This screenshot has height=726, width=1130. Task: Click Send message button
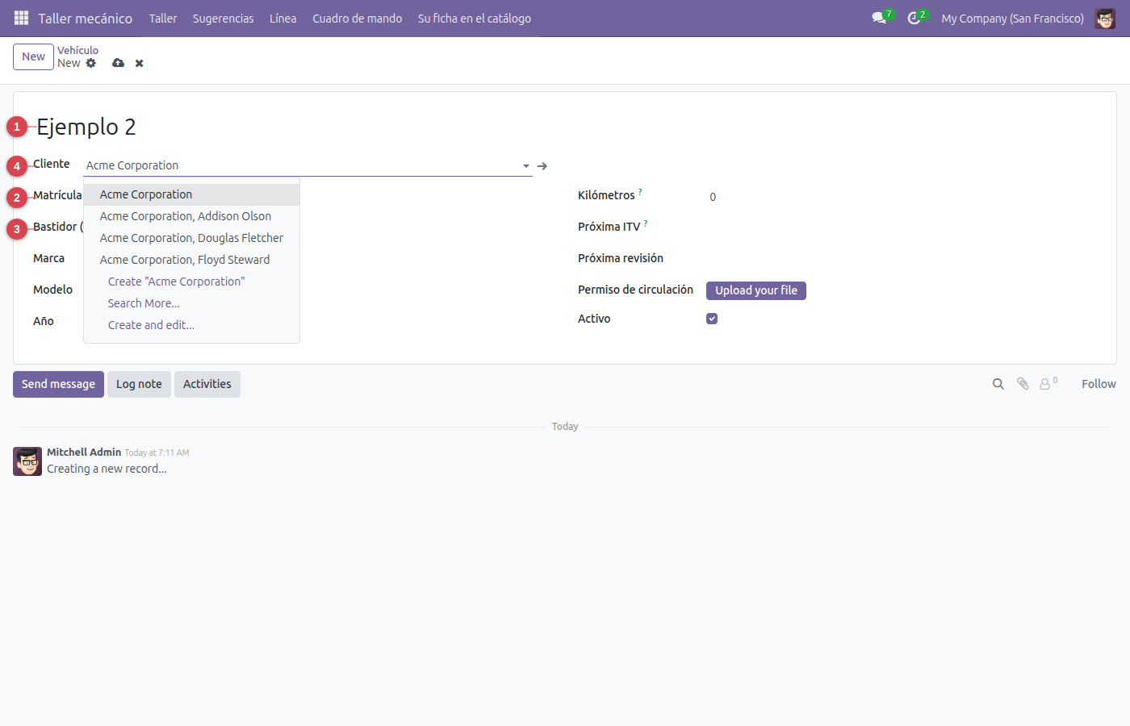tap(58, 384)
